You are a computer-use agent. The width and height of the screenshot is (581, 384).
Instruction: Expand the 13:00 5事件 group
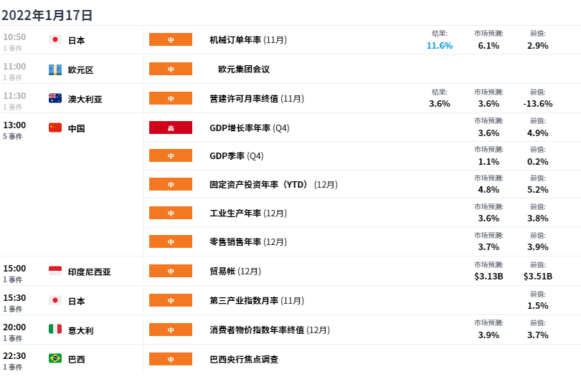tap(14, 130)
